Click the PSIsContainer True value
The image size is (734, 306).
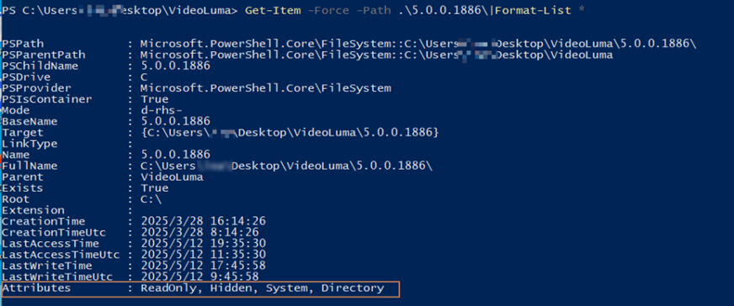coord(155,99)
